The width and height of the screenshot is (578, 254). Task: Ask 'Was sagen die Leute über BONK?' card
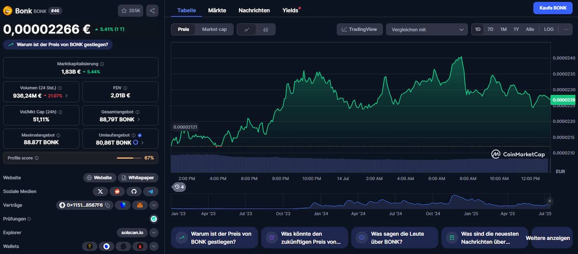coord(394,238)
